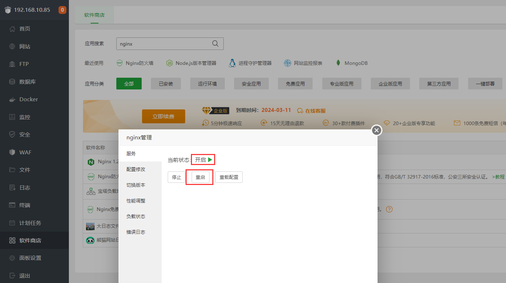506x283 pixels.
Task: Filter by 已安装 apps
Action: coord(166,84)
